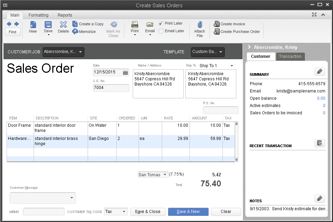333x222 pixels.
Task: Select the San Diego site cell
Action: pyautogui.click(x=102, y=141)
